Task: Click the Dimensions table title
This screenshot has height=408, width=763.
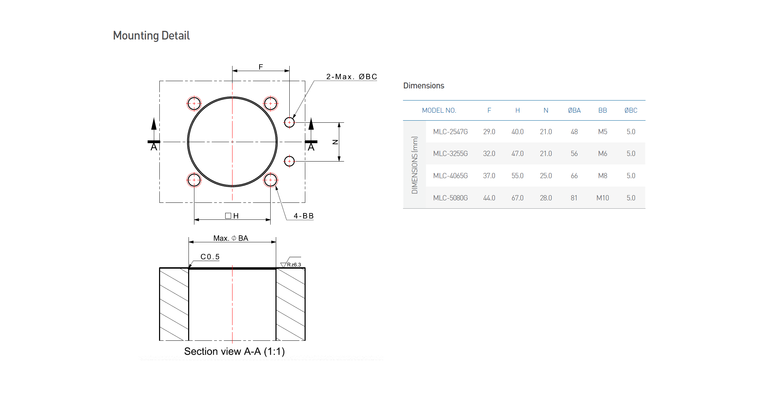Action: pyautogui.click(x=423, y=86)
